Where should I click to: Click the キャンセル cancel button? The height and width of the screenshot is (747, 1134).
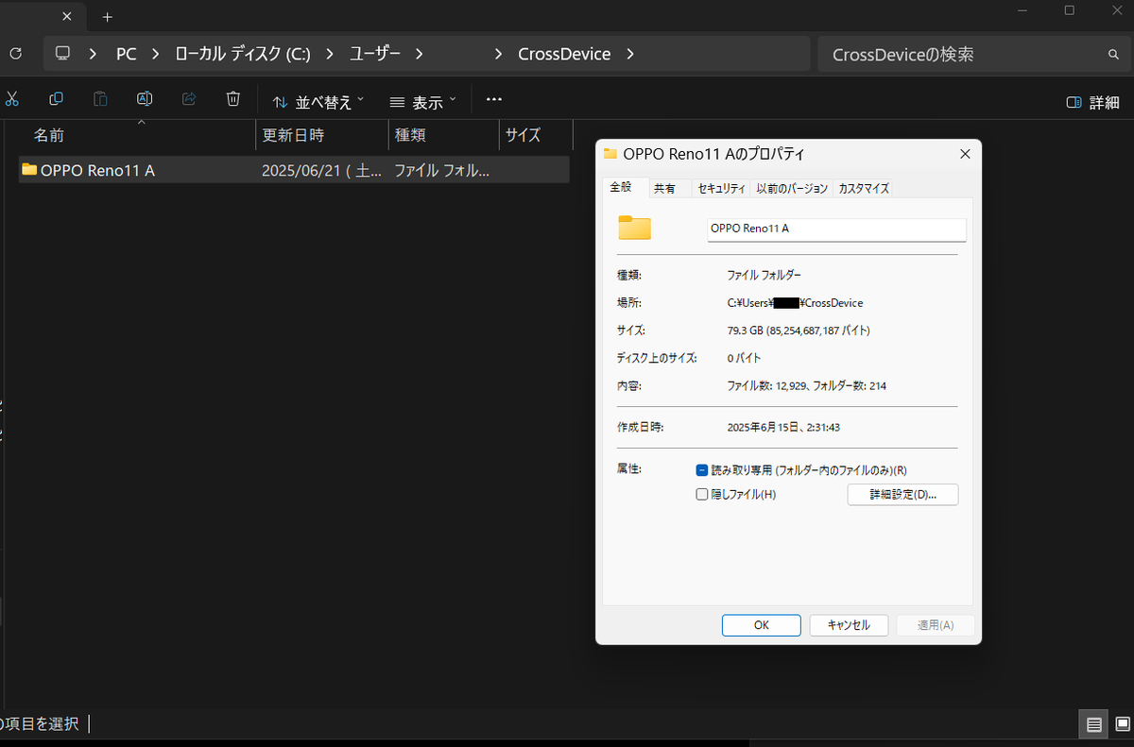848,625
